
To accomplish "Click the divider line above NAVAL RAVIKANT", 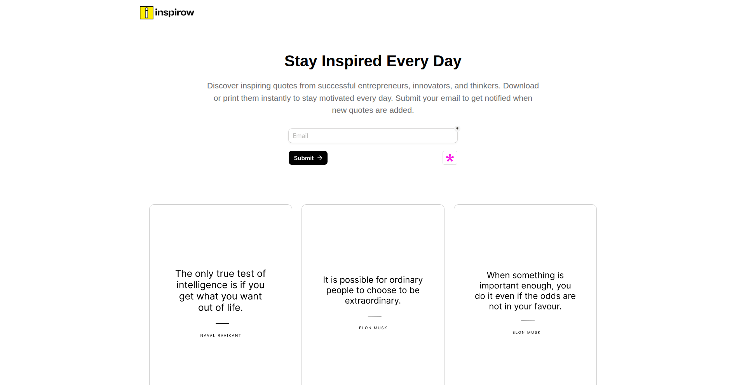I will coord(222,323).
